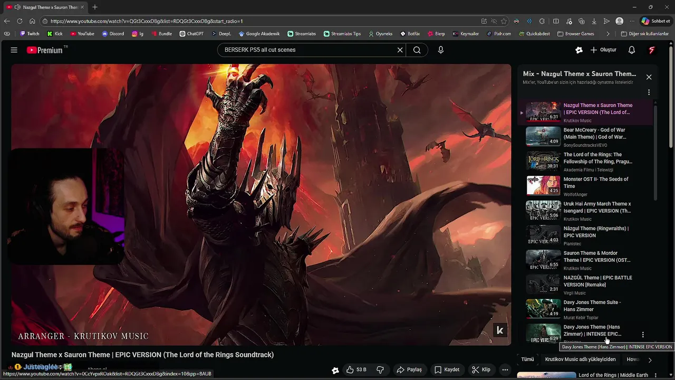Image resolution: width=675 pixels, height=380 pixels.
Task: Open browser extensions puzzle icon
Action: pos(542,21)
